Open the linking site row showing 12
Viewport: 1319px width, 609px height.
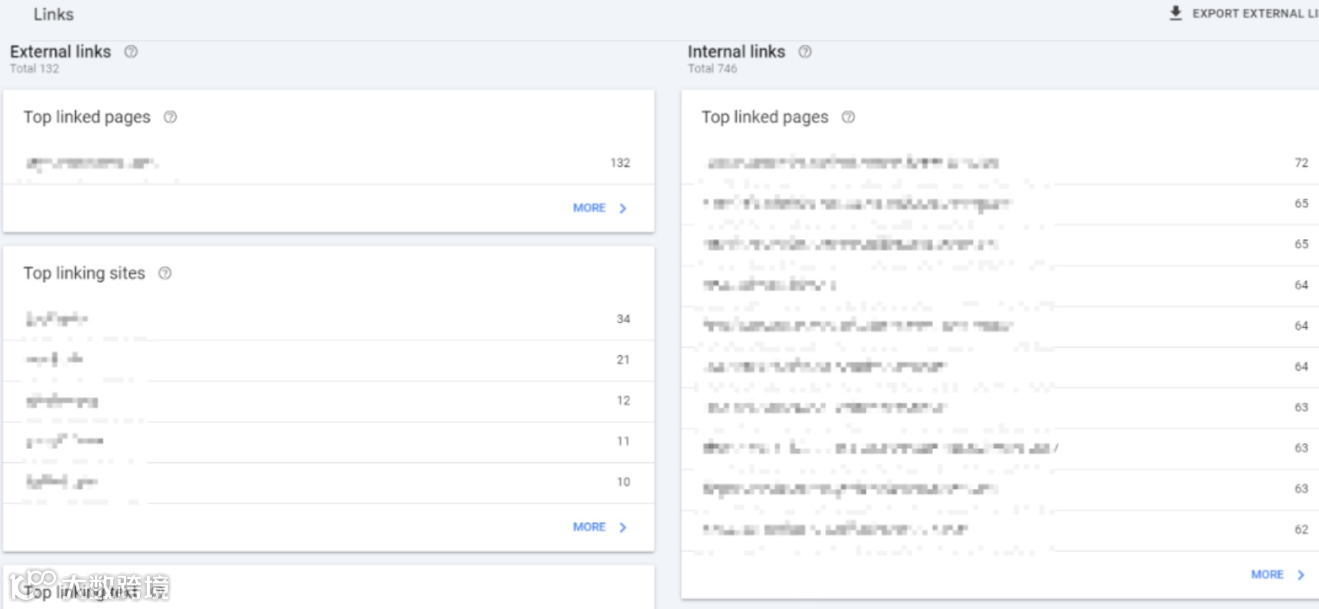(x=62, y=401)
